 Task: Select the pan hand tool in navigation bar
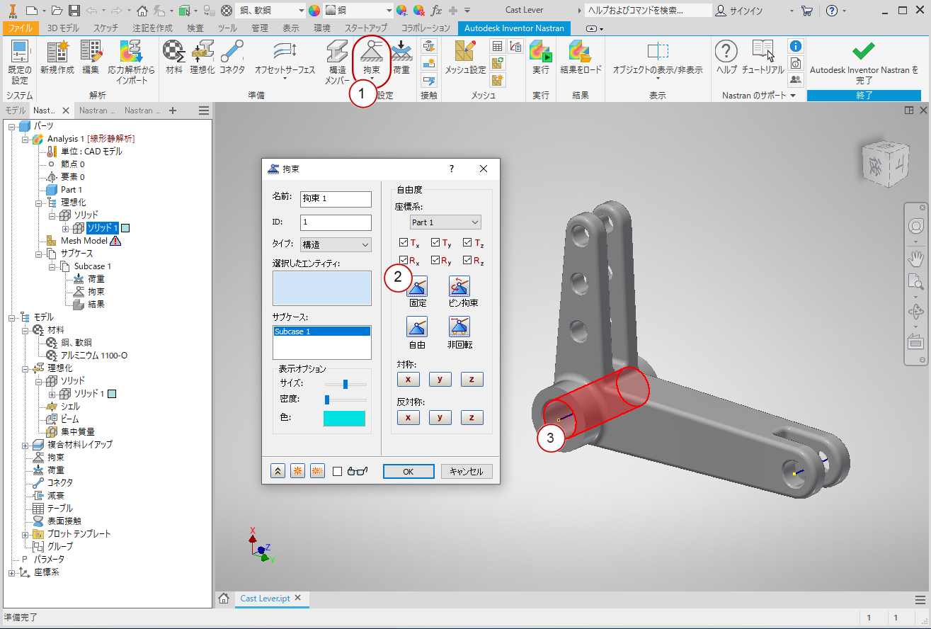point(915,259)
